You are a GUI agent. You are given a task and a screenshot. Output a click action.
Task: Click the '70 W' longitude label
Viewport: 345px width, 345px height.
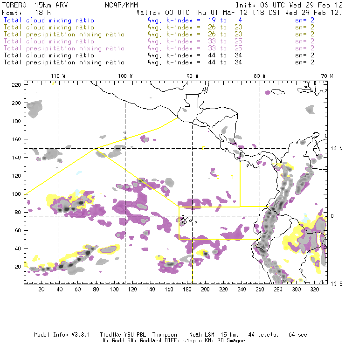click(327, 76)
